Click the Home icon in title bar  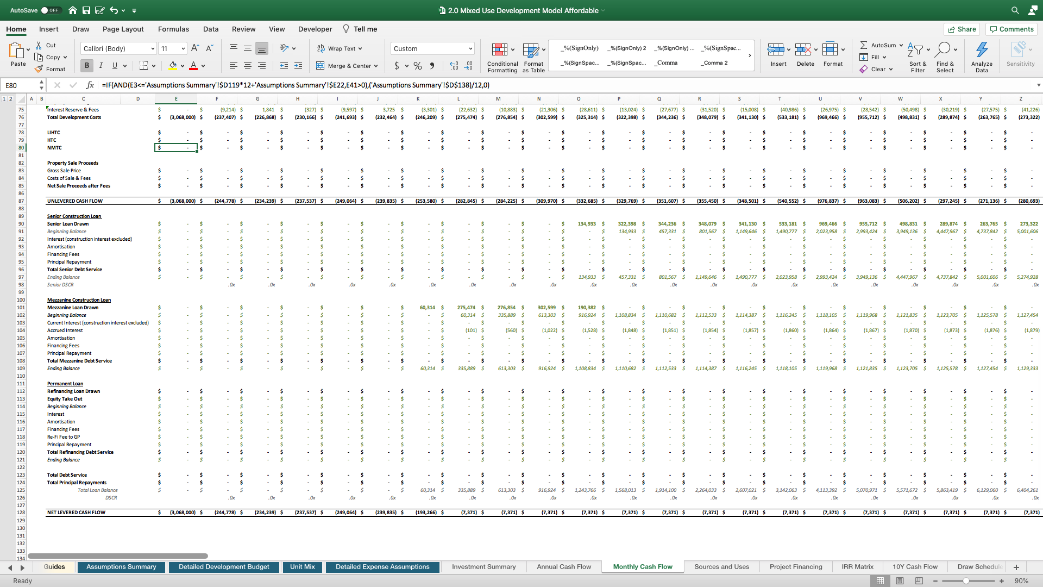pos(73,10)
